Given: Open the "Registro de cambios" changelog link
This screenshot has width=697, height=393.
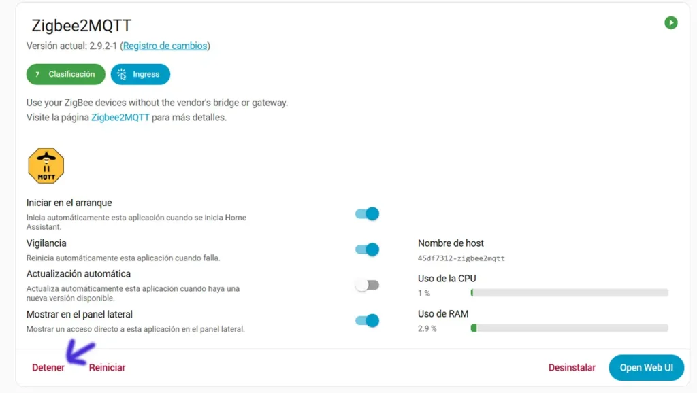Looking at the screenshot, I should coord(165,46).
